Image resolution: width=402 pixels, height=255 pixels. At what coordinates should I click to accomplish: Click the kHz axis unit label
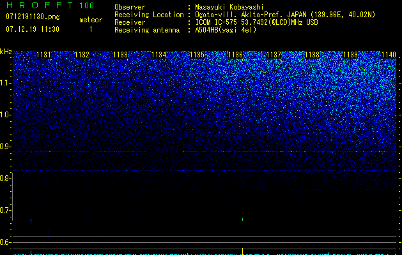6,52
